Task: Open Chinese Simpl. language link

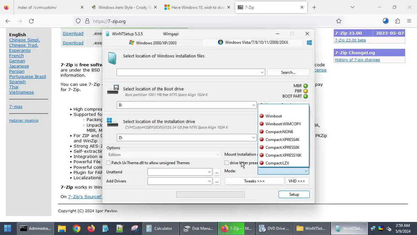Action: [x=24, y=40]
